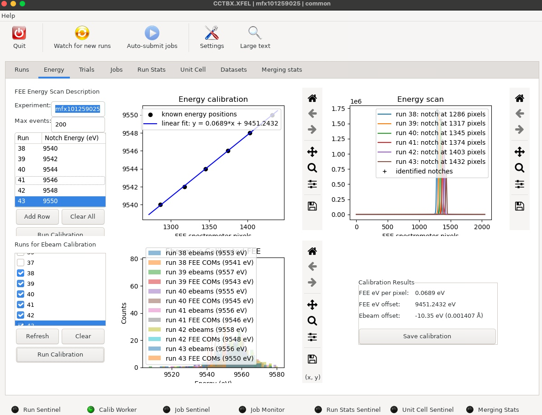Open the Merging stats tab

click(282, 69)
